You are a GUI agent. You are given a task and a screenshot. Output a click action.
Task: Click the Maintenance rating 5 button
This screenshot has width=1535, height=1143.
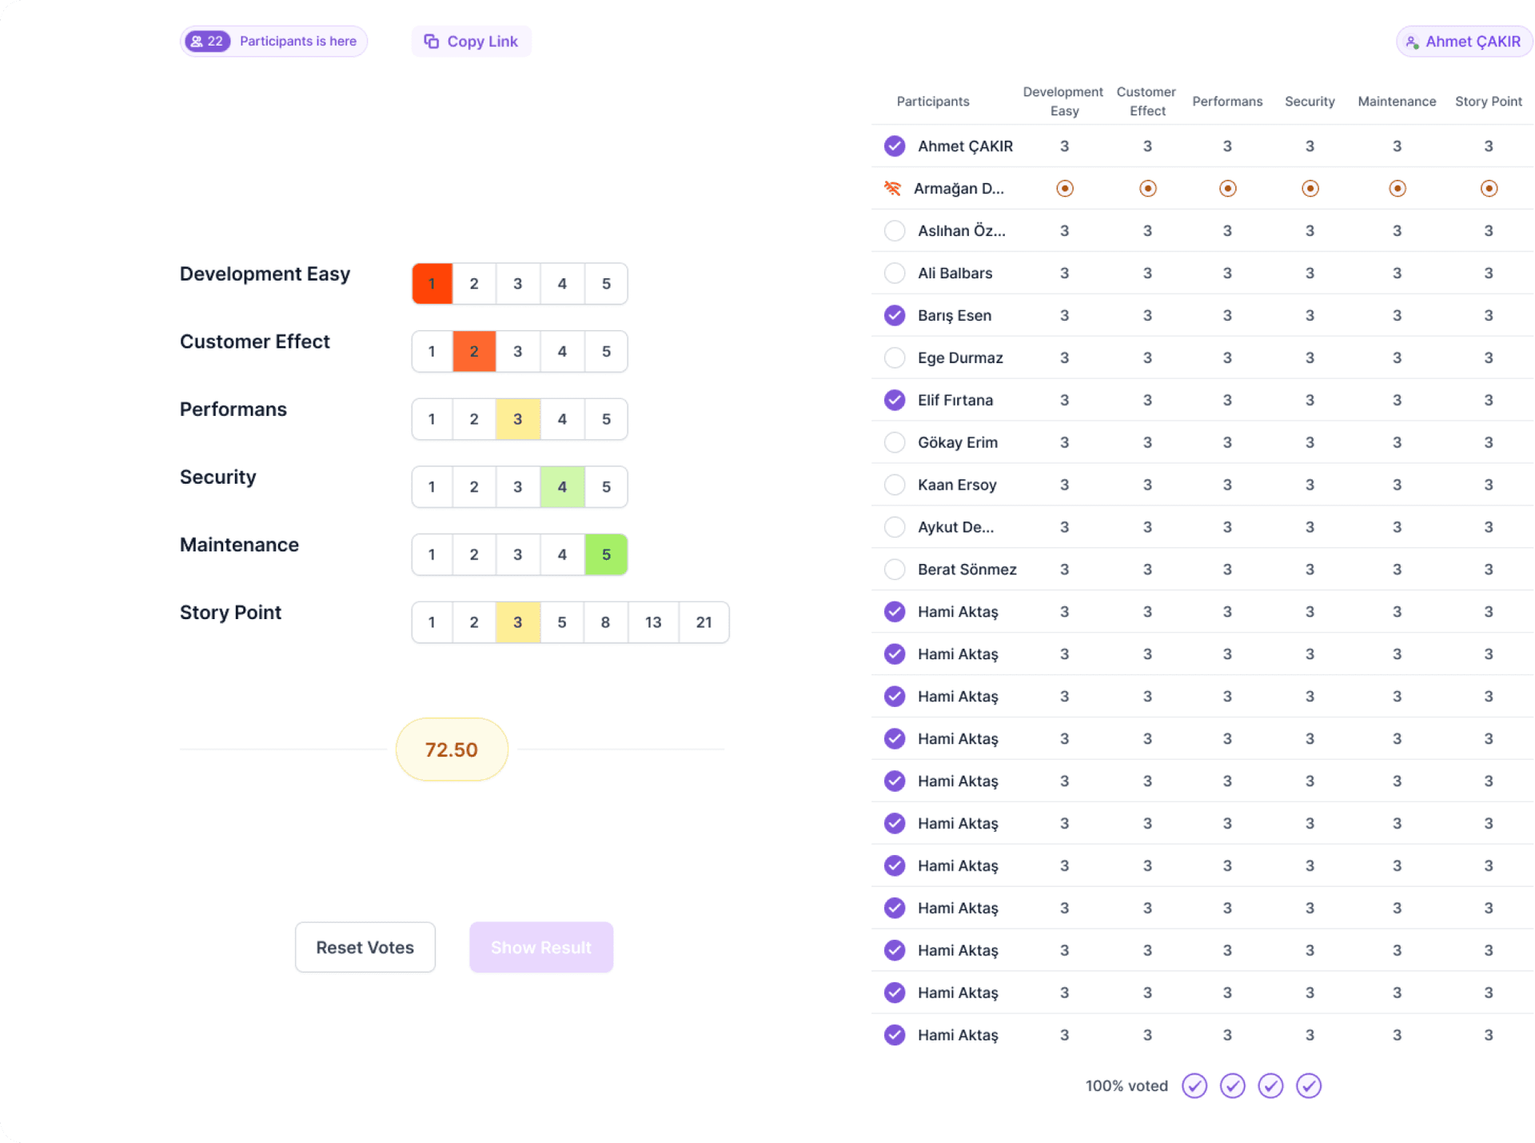(x=606, y=554)
